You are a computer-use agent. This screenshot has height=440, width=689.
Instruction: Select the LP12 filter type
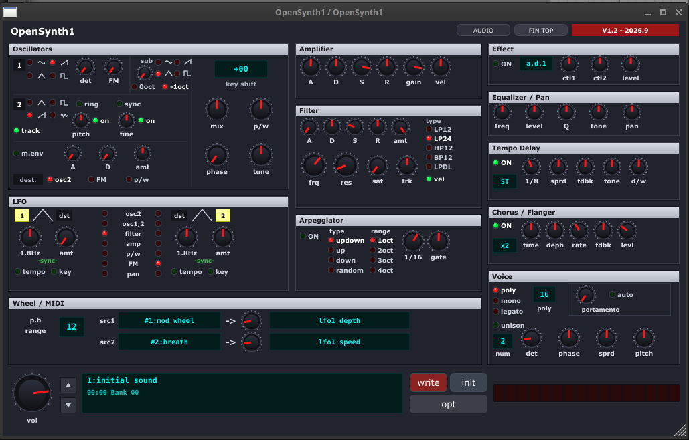429,130
